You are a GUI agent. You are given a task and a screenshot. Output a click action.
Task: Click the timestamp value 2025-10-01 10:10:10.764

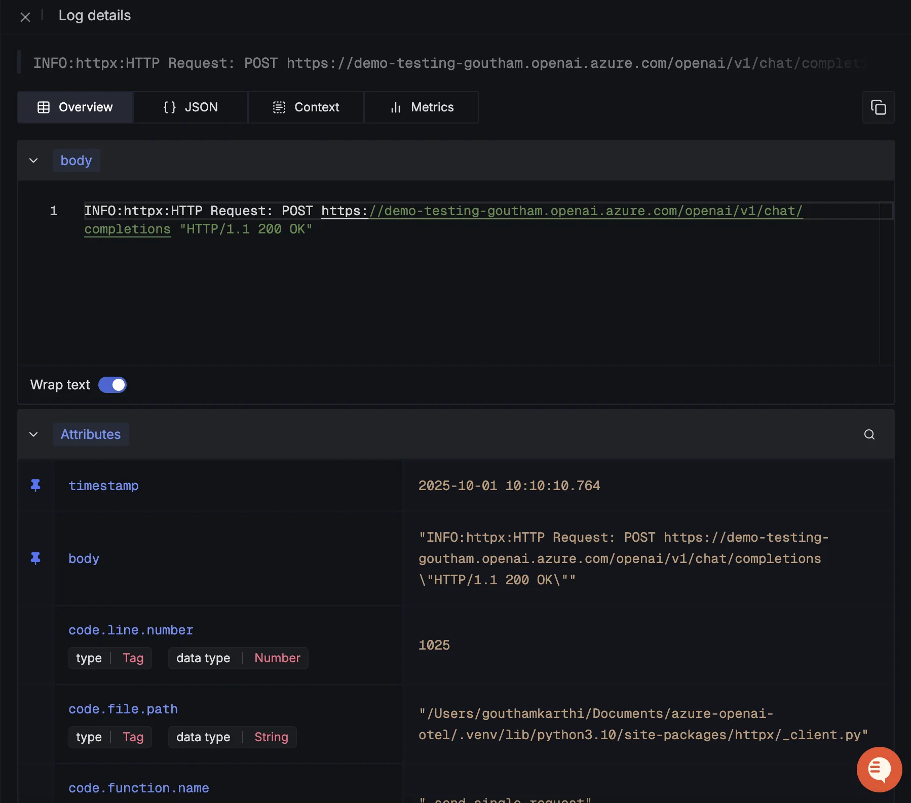[x=509, y=486]
